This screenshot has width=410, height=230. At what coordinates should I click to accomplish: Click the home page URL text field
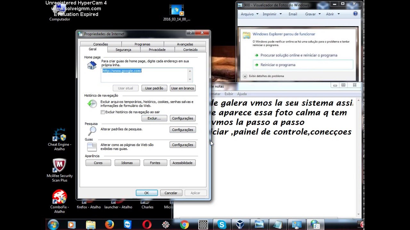coord(144,74)
